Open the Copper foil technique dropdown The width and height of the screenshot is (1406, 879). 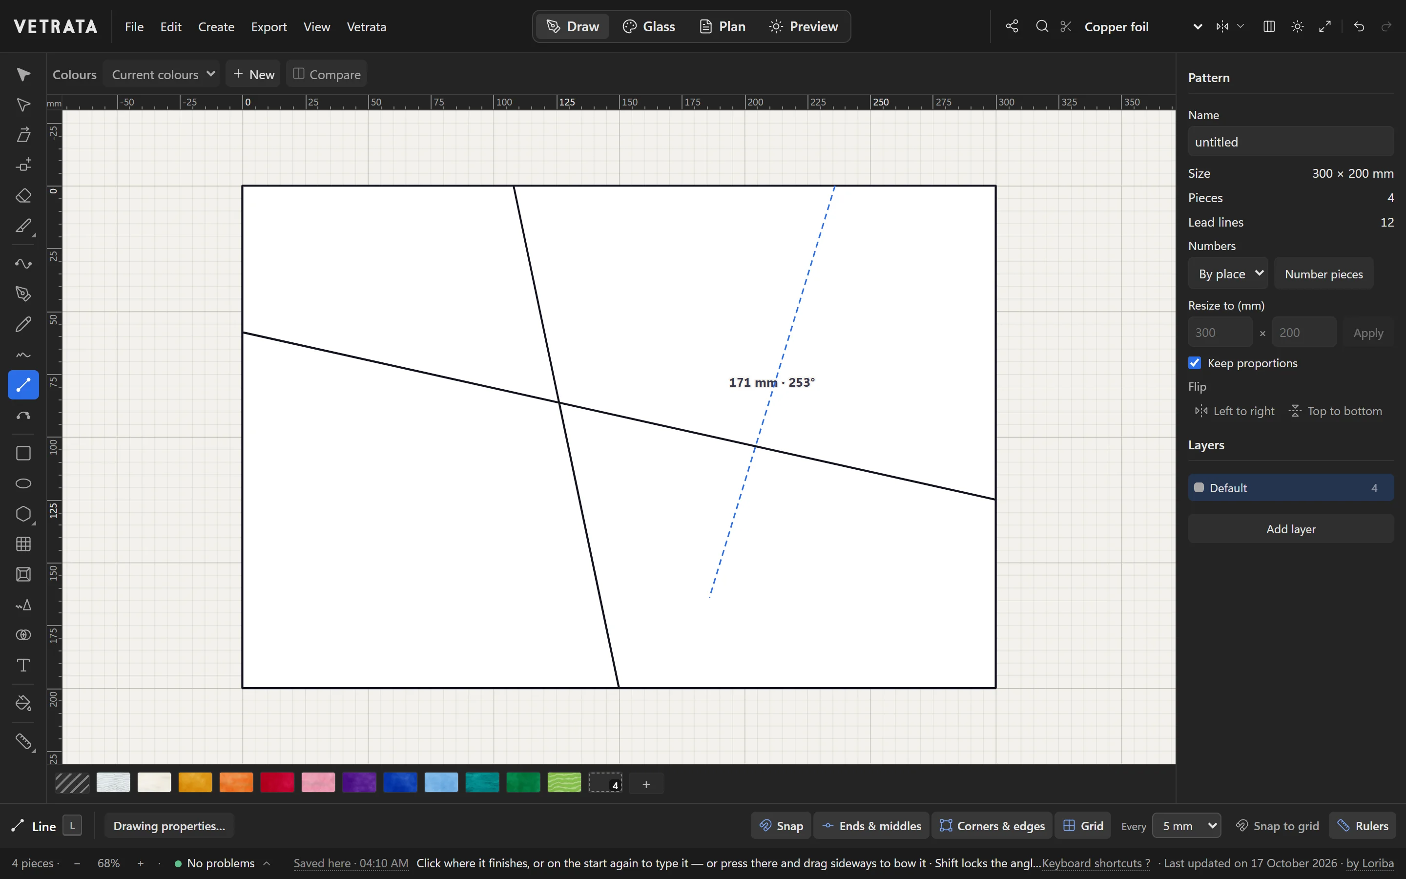(x=1142, y=27)
